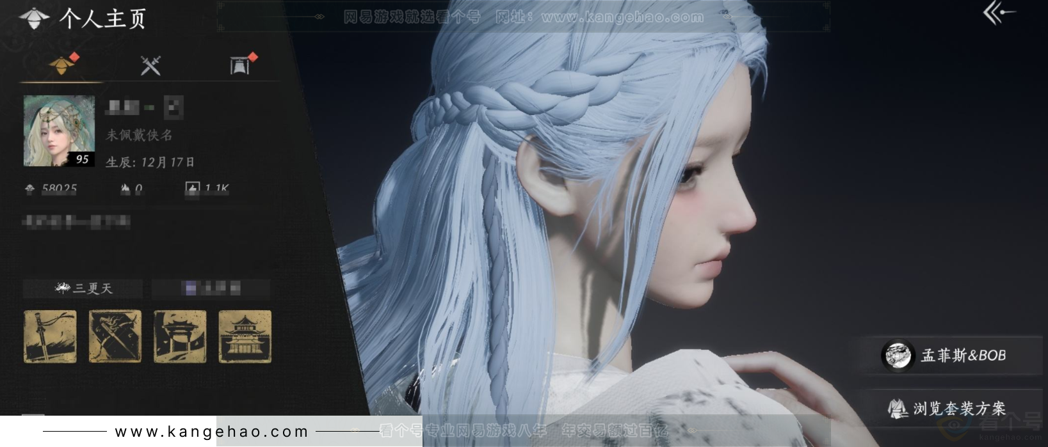The width and height of the screenshot is (1048, 447).
Task: Tap the birthday text 生辰: 12月17日
Action: coord(150,162)
